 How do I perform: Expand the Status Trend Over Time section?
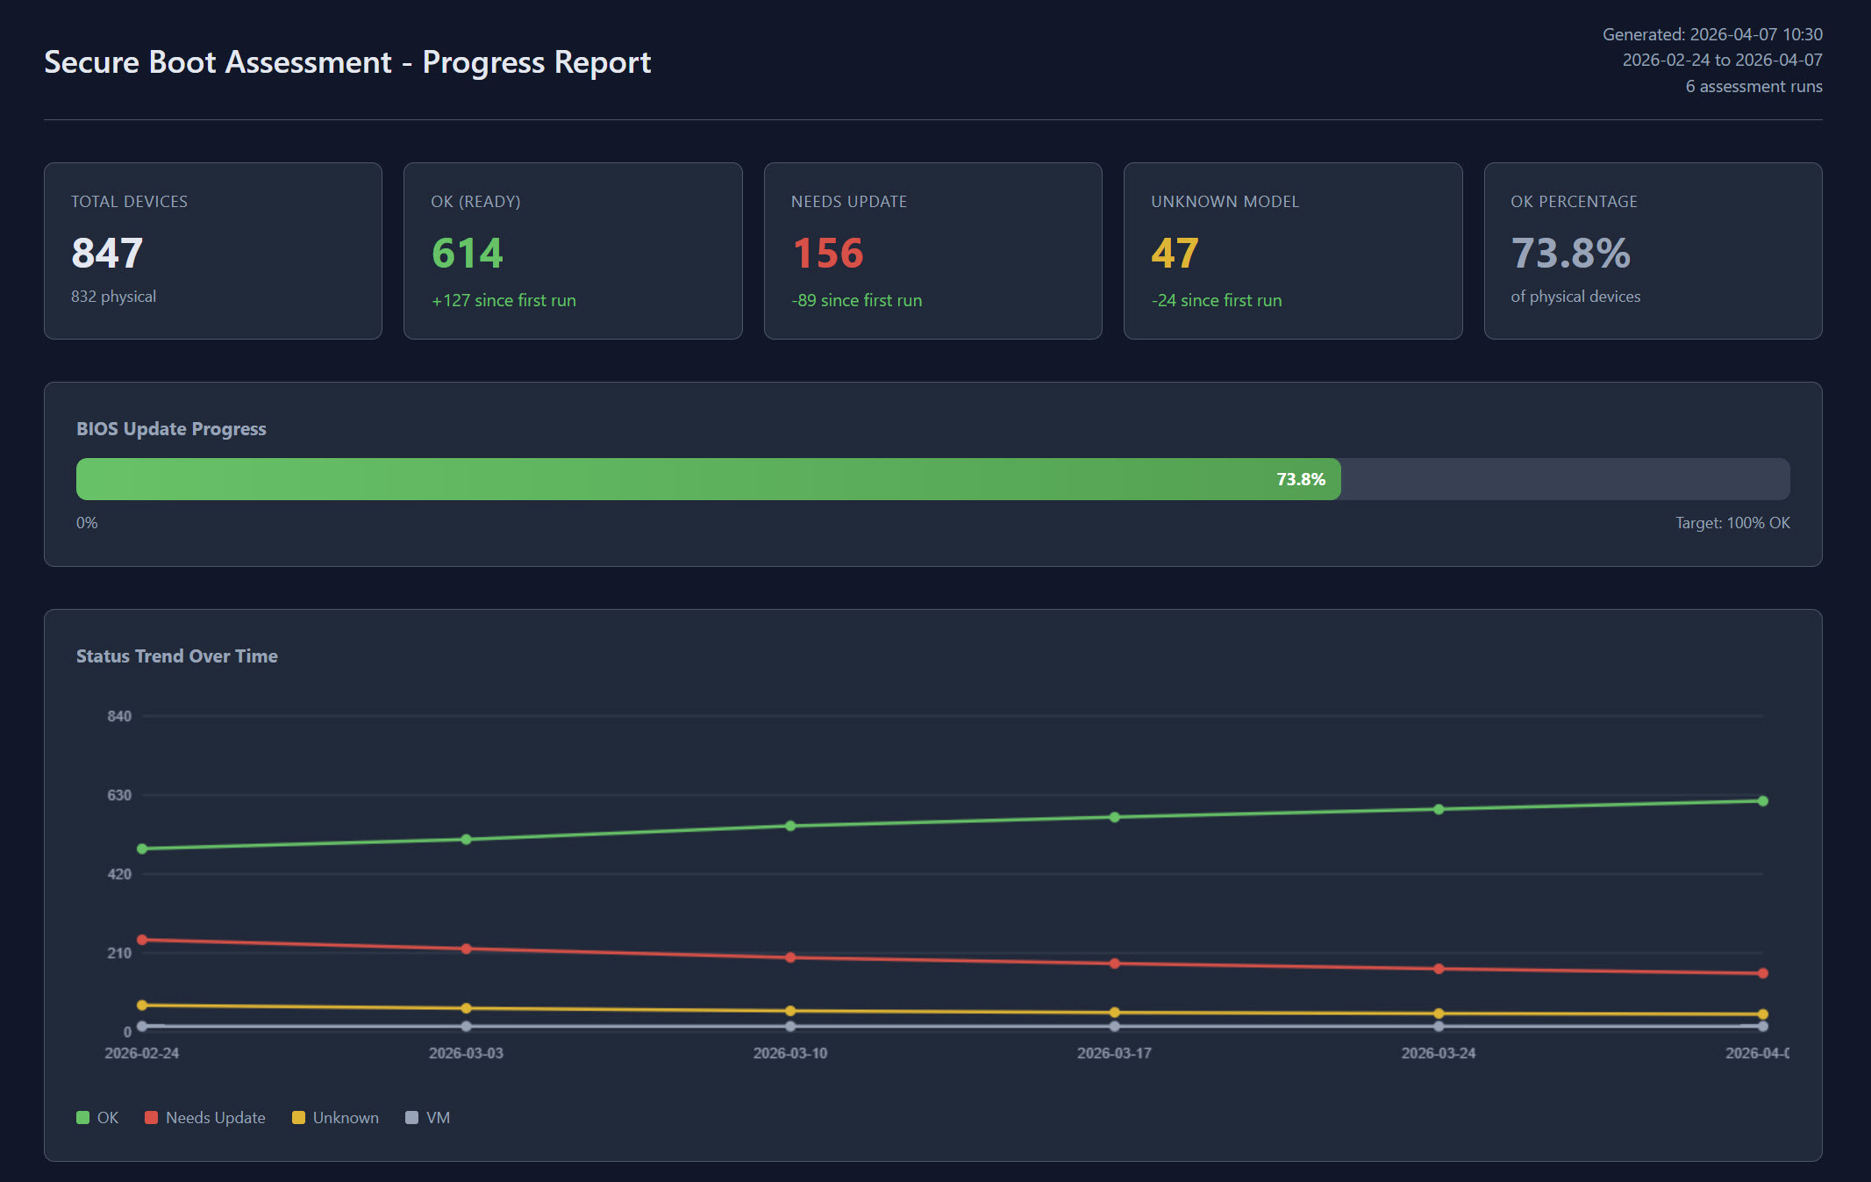[176, 655]
